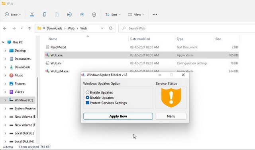
Task: Open recent locations chevron
Action: point(22,28)
